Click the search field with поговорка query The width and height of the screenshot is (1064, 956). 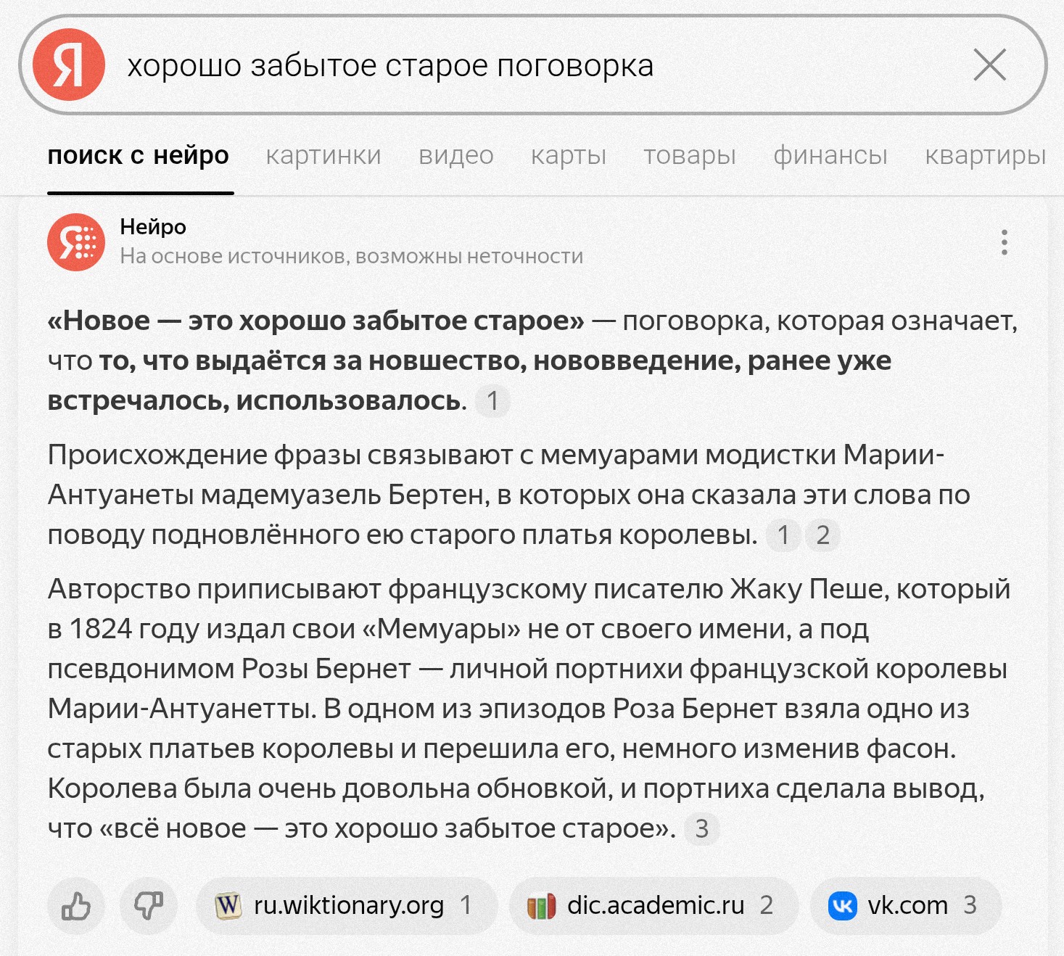[x=533, y=65]
